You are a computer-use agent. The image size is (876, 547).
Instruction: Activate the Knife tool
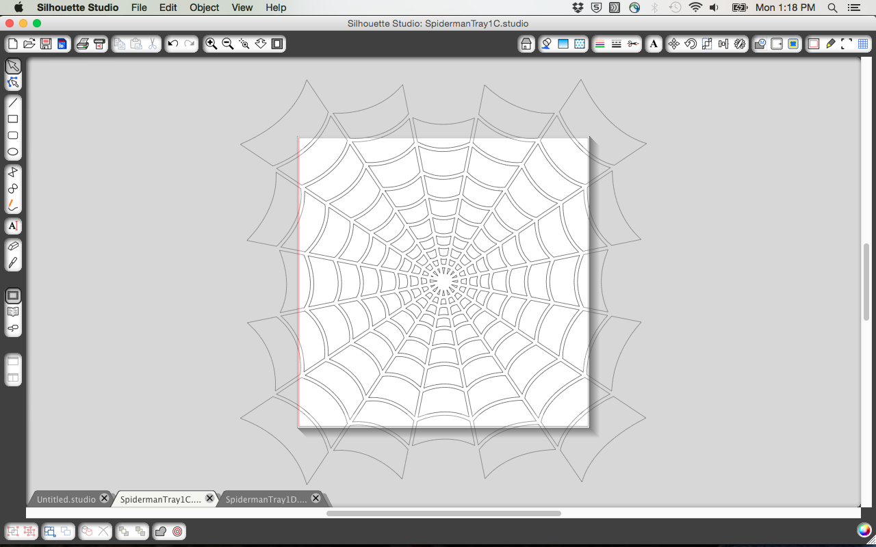pyautogui.click(x=13, y=263)
